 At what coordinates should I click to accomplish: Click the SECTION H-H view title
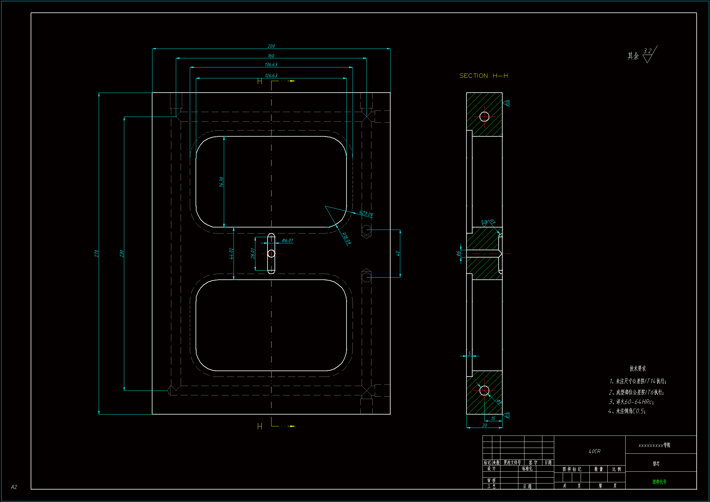[x=483, y=76]
